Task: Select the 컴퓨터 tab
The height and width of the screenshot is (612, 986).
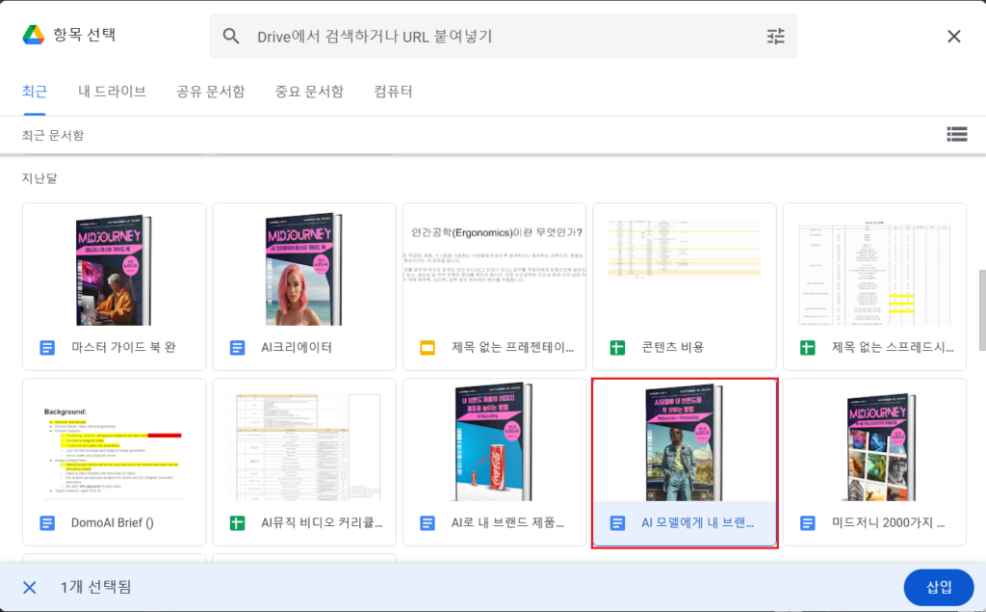Action: tap(393, 92)
